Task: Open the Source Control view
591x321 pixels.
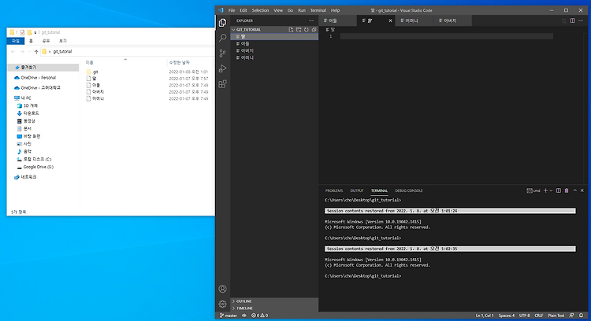Action: [223, 53]
